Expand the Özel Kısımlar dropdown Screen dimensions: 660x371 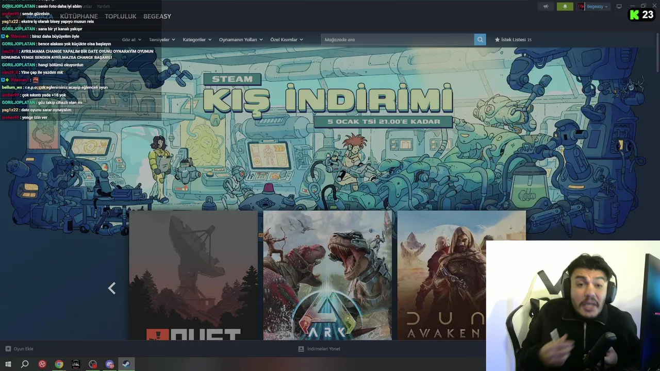pyautogui.click(x=287, y=40)
